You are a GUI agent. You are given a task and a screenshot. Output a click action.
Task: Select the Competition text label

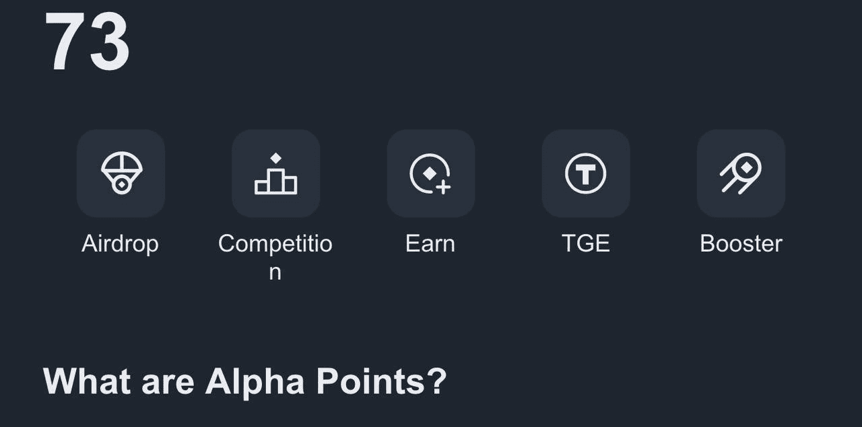(x=275, y=243)
